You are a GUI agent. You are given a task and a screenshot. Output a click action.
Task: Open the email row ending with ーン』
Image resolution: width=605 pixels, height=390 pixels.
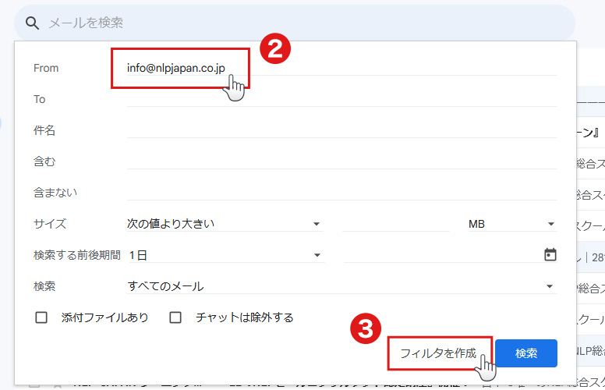590,132
